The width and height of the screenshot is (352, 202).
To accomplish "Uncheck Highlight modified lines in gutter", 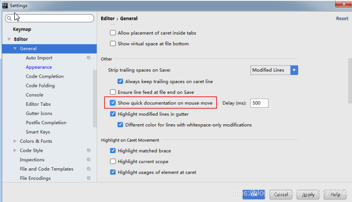I will tap(113, 114).
